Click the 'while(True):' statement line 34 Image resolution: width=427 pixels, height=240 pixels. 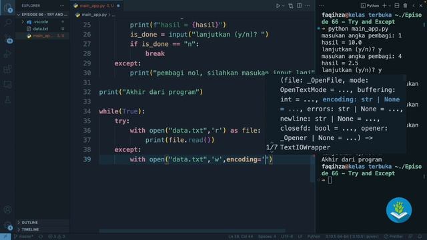click(122, 111)
